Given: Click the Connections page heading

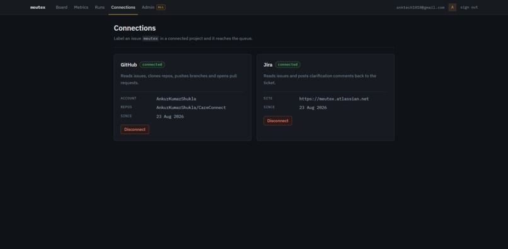Looking at the screenshot, I should pos(135,28).
